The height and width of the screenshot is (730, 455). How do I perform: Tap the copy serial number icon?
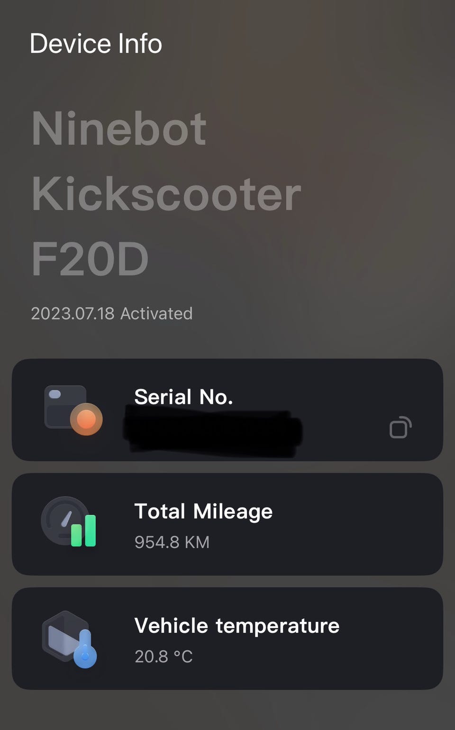pyautogui.click(x=400, y=427)
